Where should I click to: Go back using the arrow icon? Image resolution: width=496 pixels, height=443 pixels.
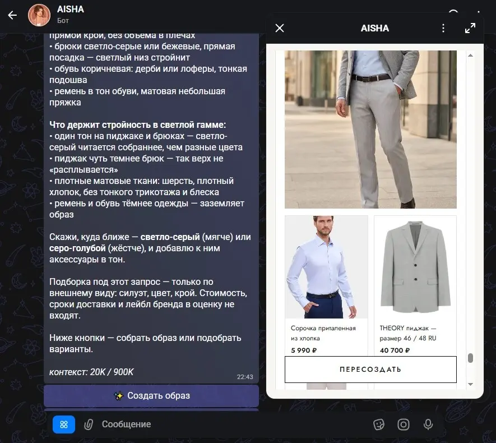(x=12, y=15)
